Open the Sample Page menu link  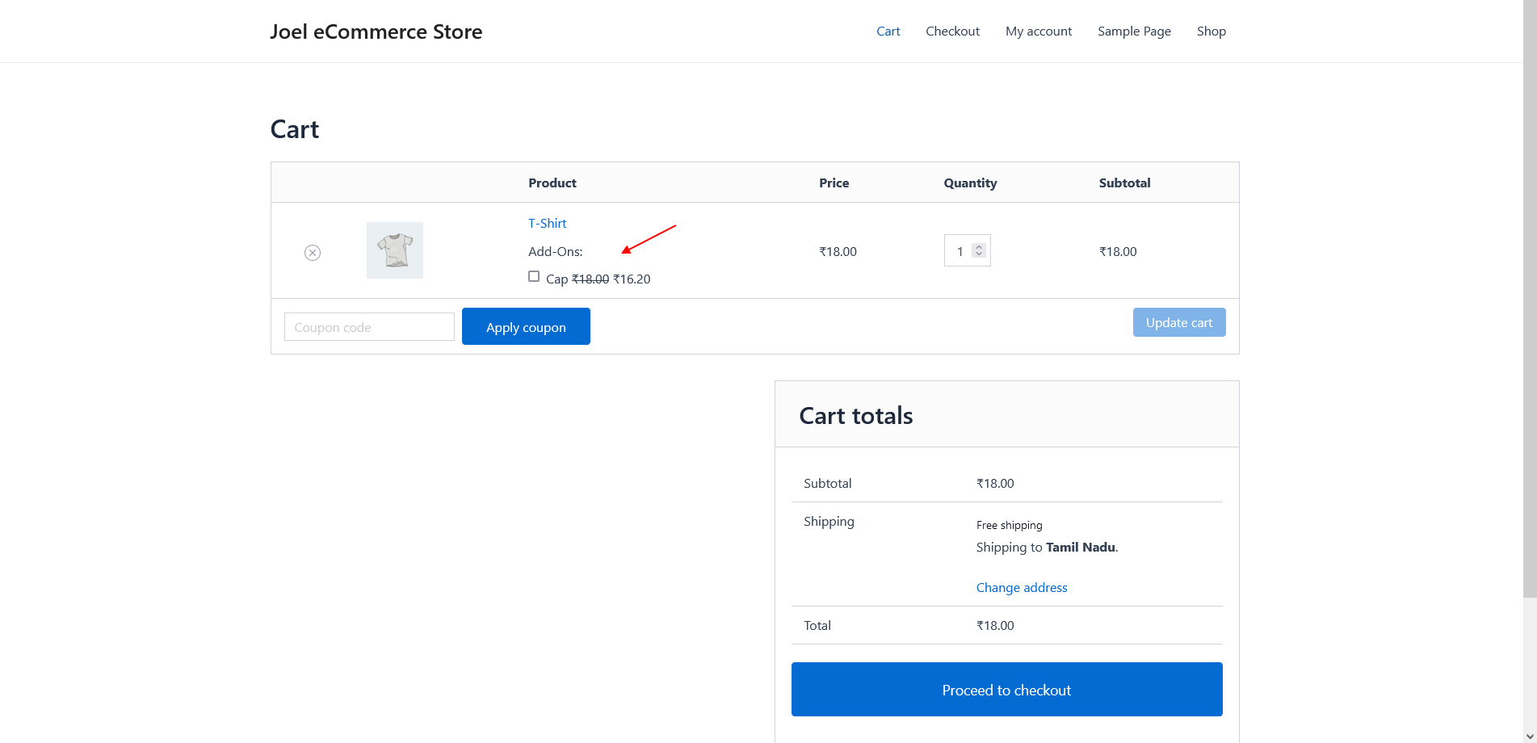(1133, 31)
